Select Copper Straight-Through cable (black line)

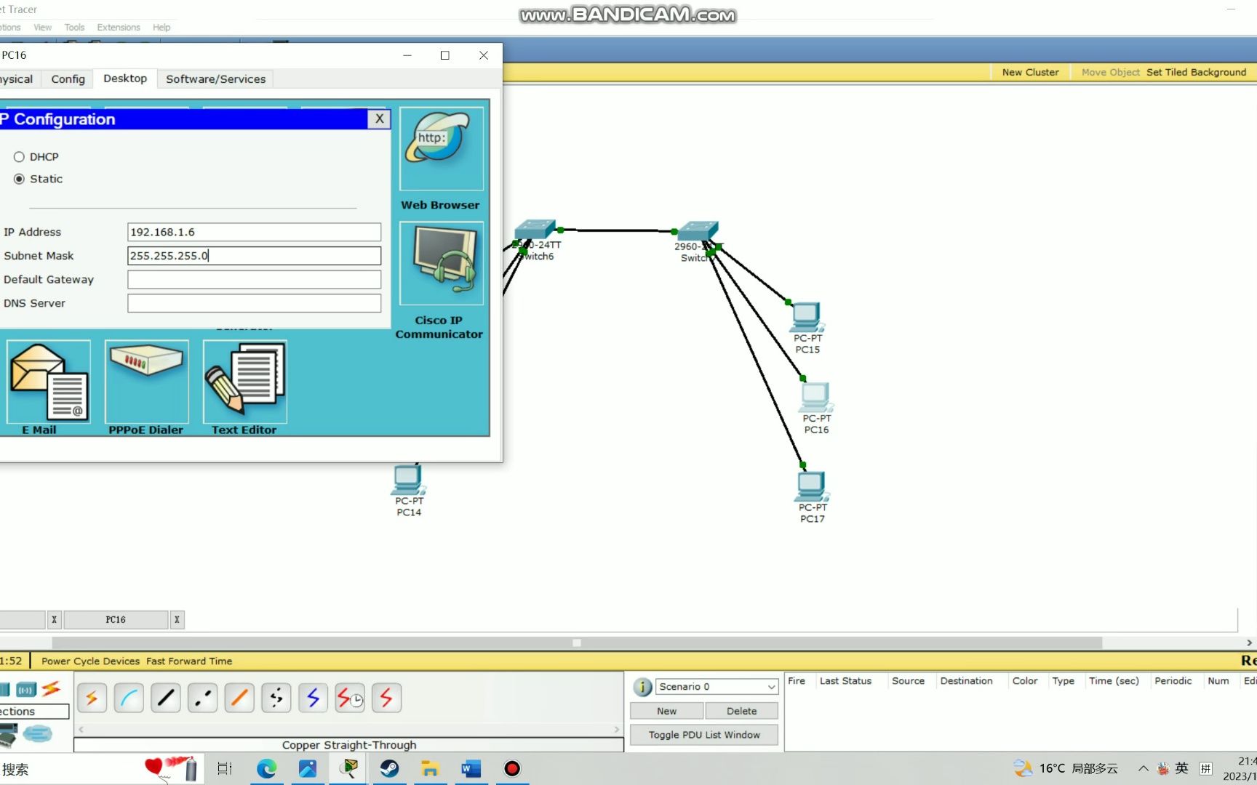(166, 698)
